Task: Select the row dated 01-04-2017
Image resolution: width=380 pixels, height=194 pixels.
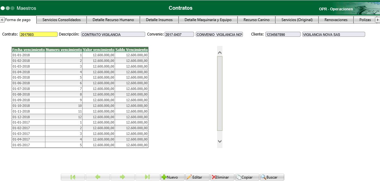Action: (x=80, y=139)
